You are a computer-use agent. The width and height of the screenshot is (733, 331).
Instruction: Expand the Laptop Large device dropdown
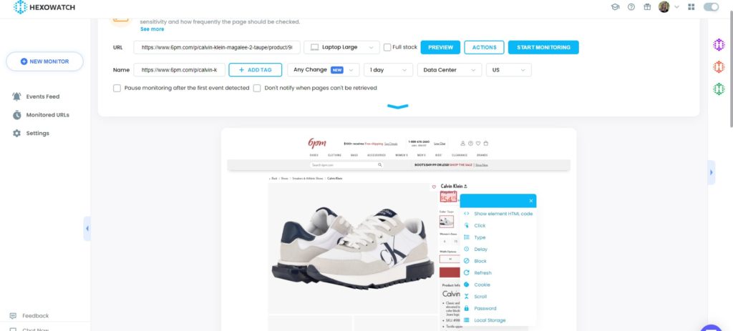[341, 47]
